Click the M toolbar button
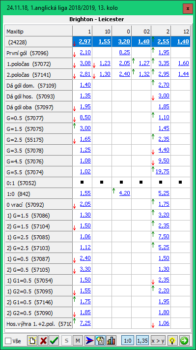This screenshot has height=350, width=196. pos(78,341)
